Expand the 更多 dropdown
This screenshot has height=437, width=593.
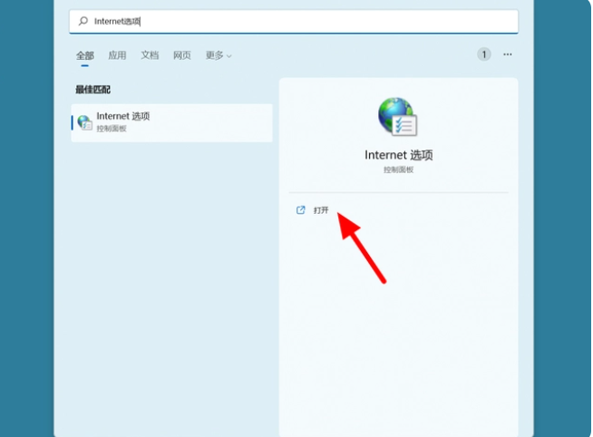219,55
